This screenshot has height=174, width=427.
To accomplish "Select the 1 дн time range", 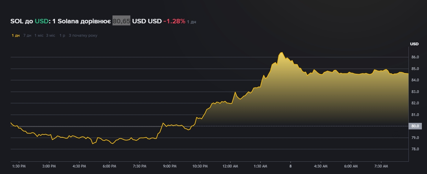I will (x=15, y=35).
